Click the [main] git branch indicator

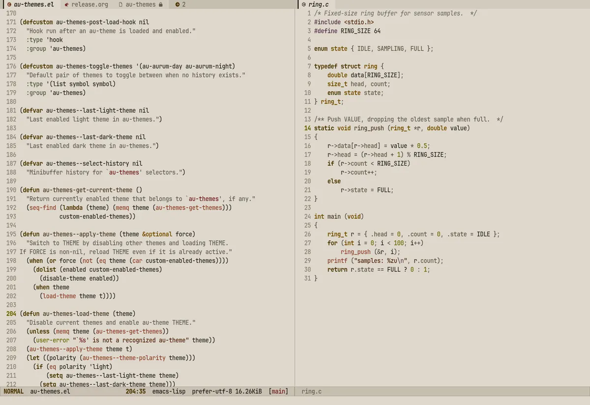tap(278, 391)
